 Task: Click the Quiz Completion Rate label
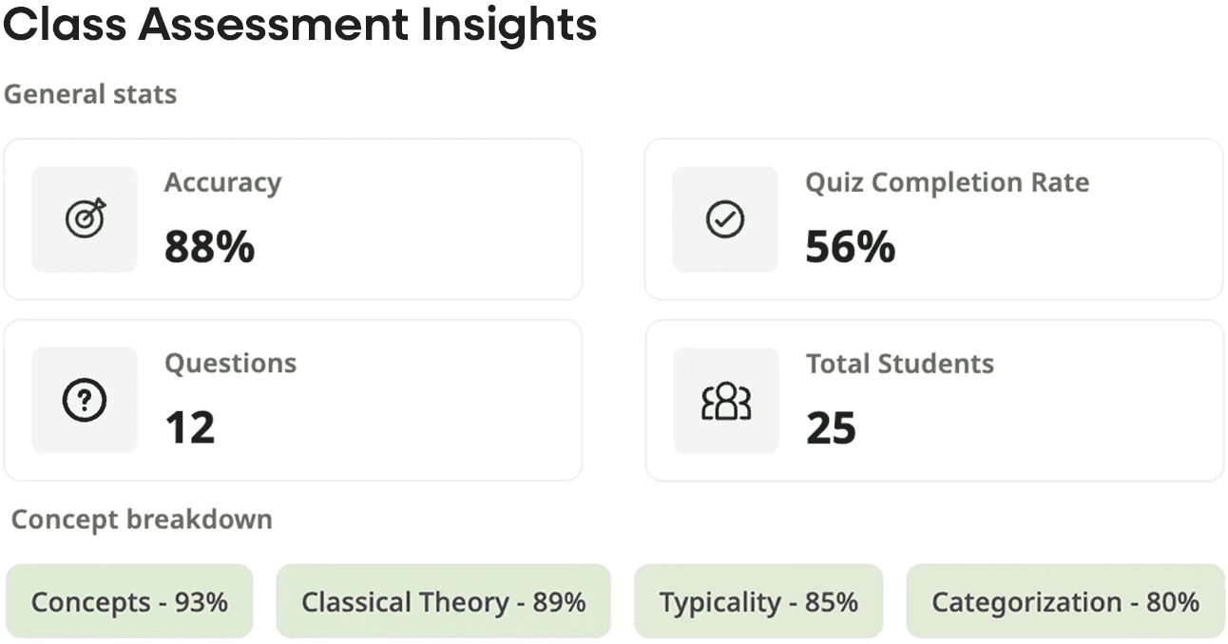[x=947, y=182]
